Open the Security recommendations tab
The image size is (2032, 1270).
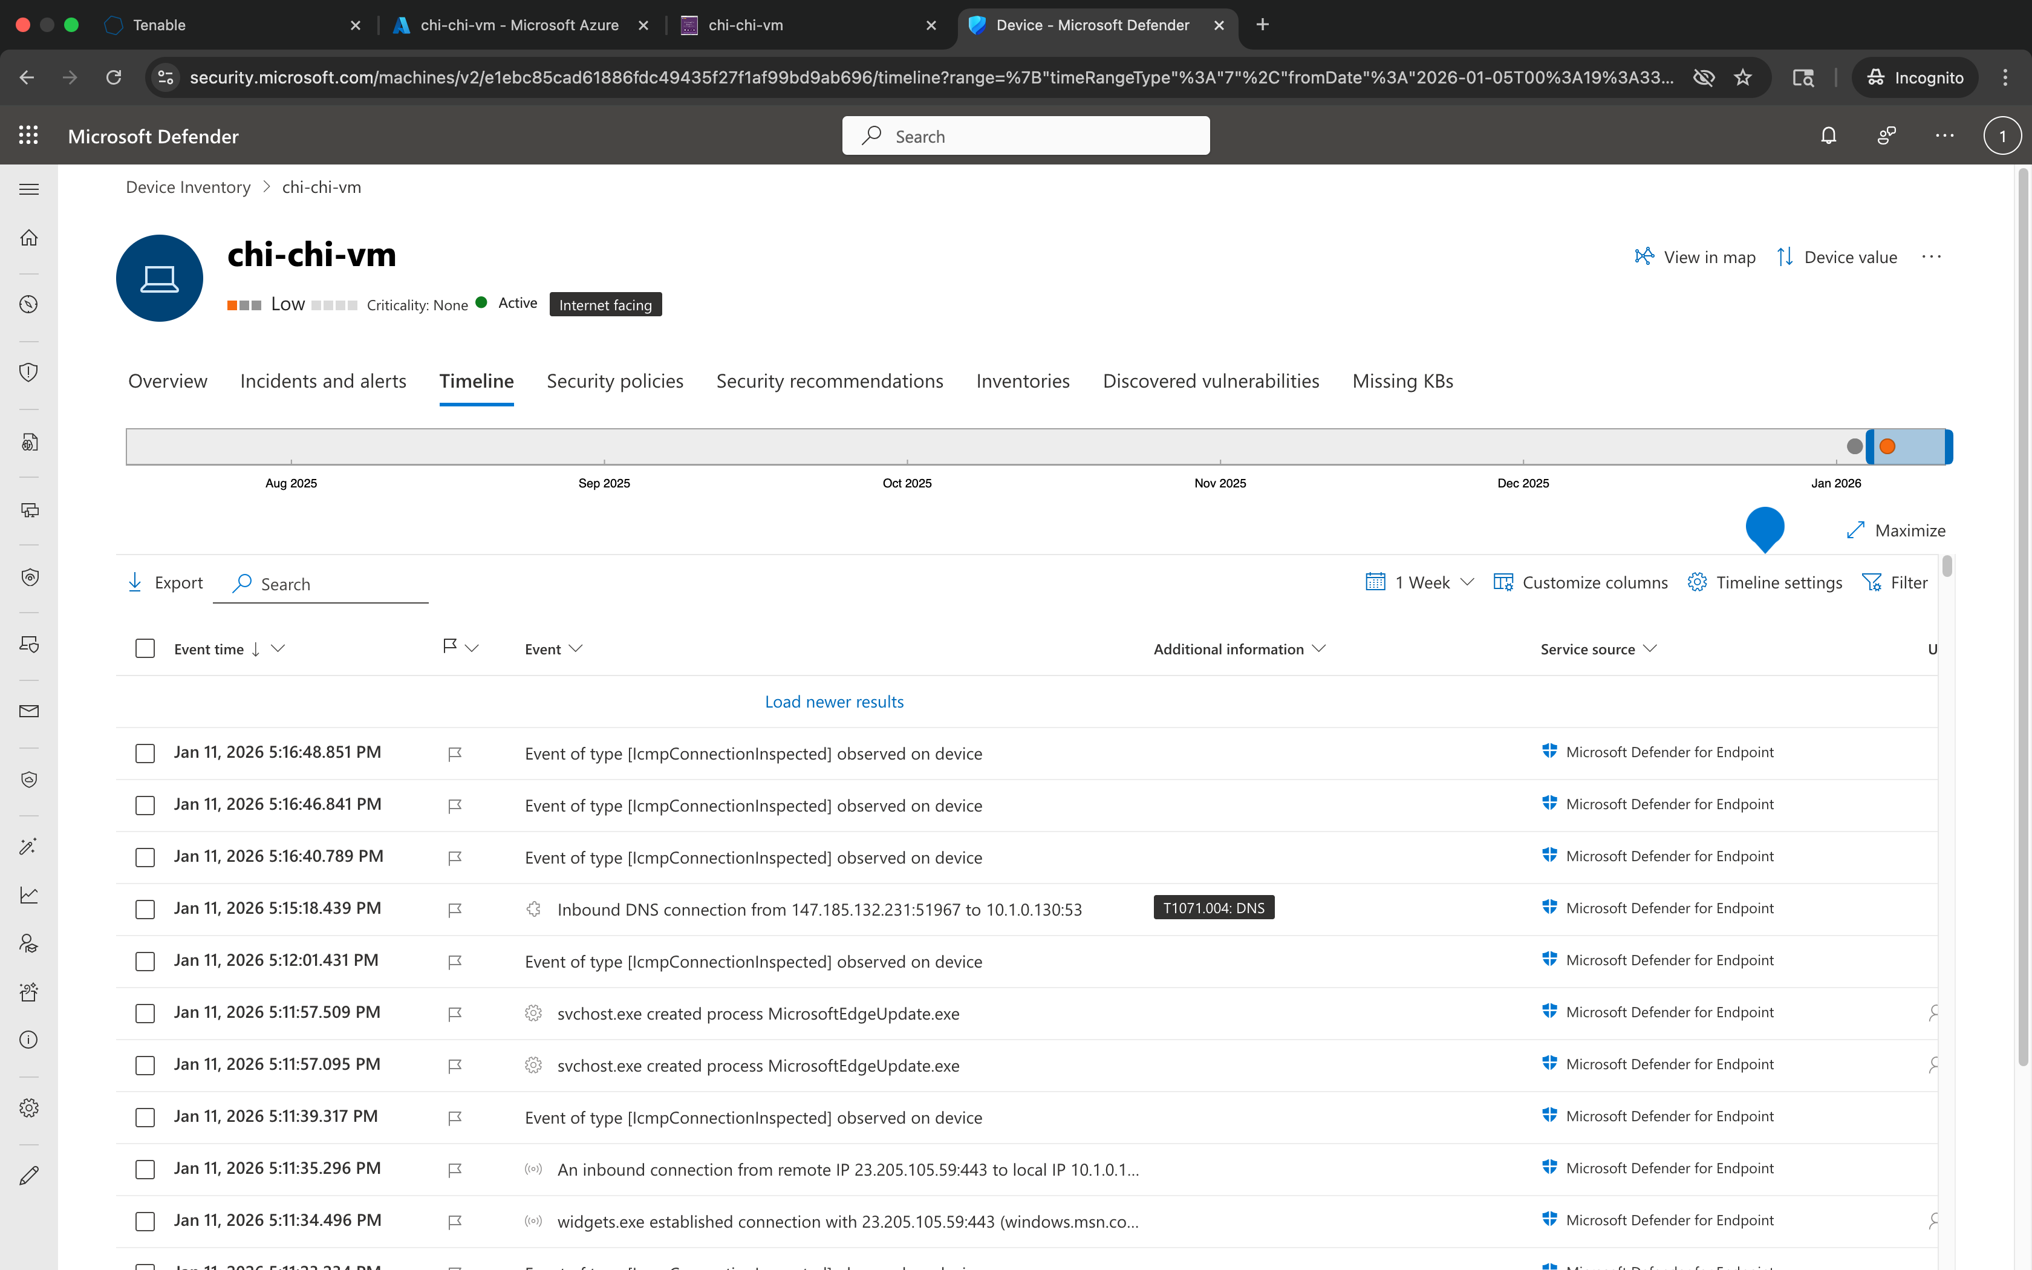pos(830,382)
